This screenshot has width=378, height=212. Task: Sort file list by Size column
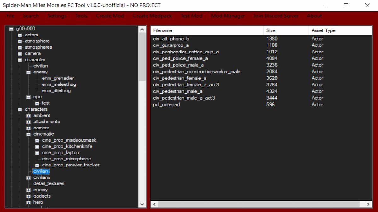(271, 30)
